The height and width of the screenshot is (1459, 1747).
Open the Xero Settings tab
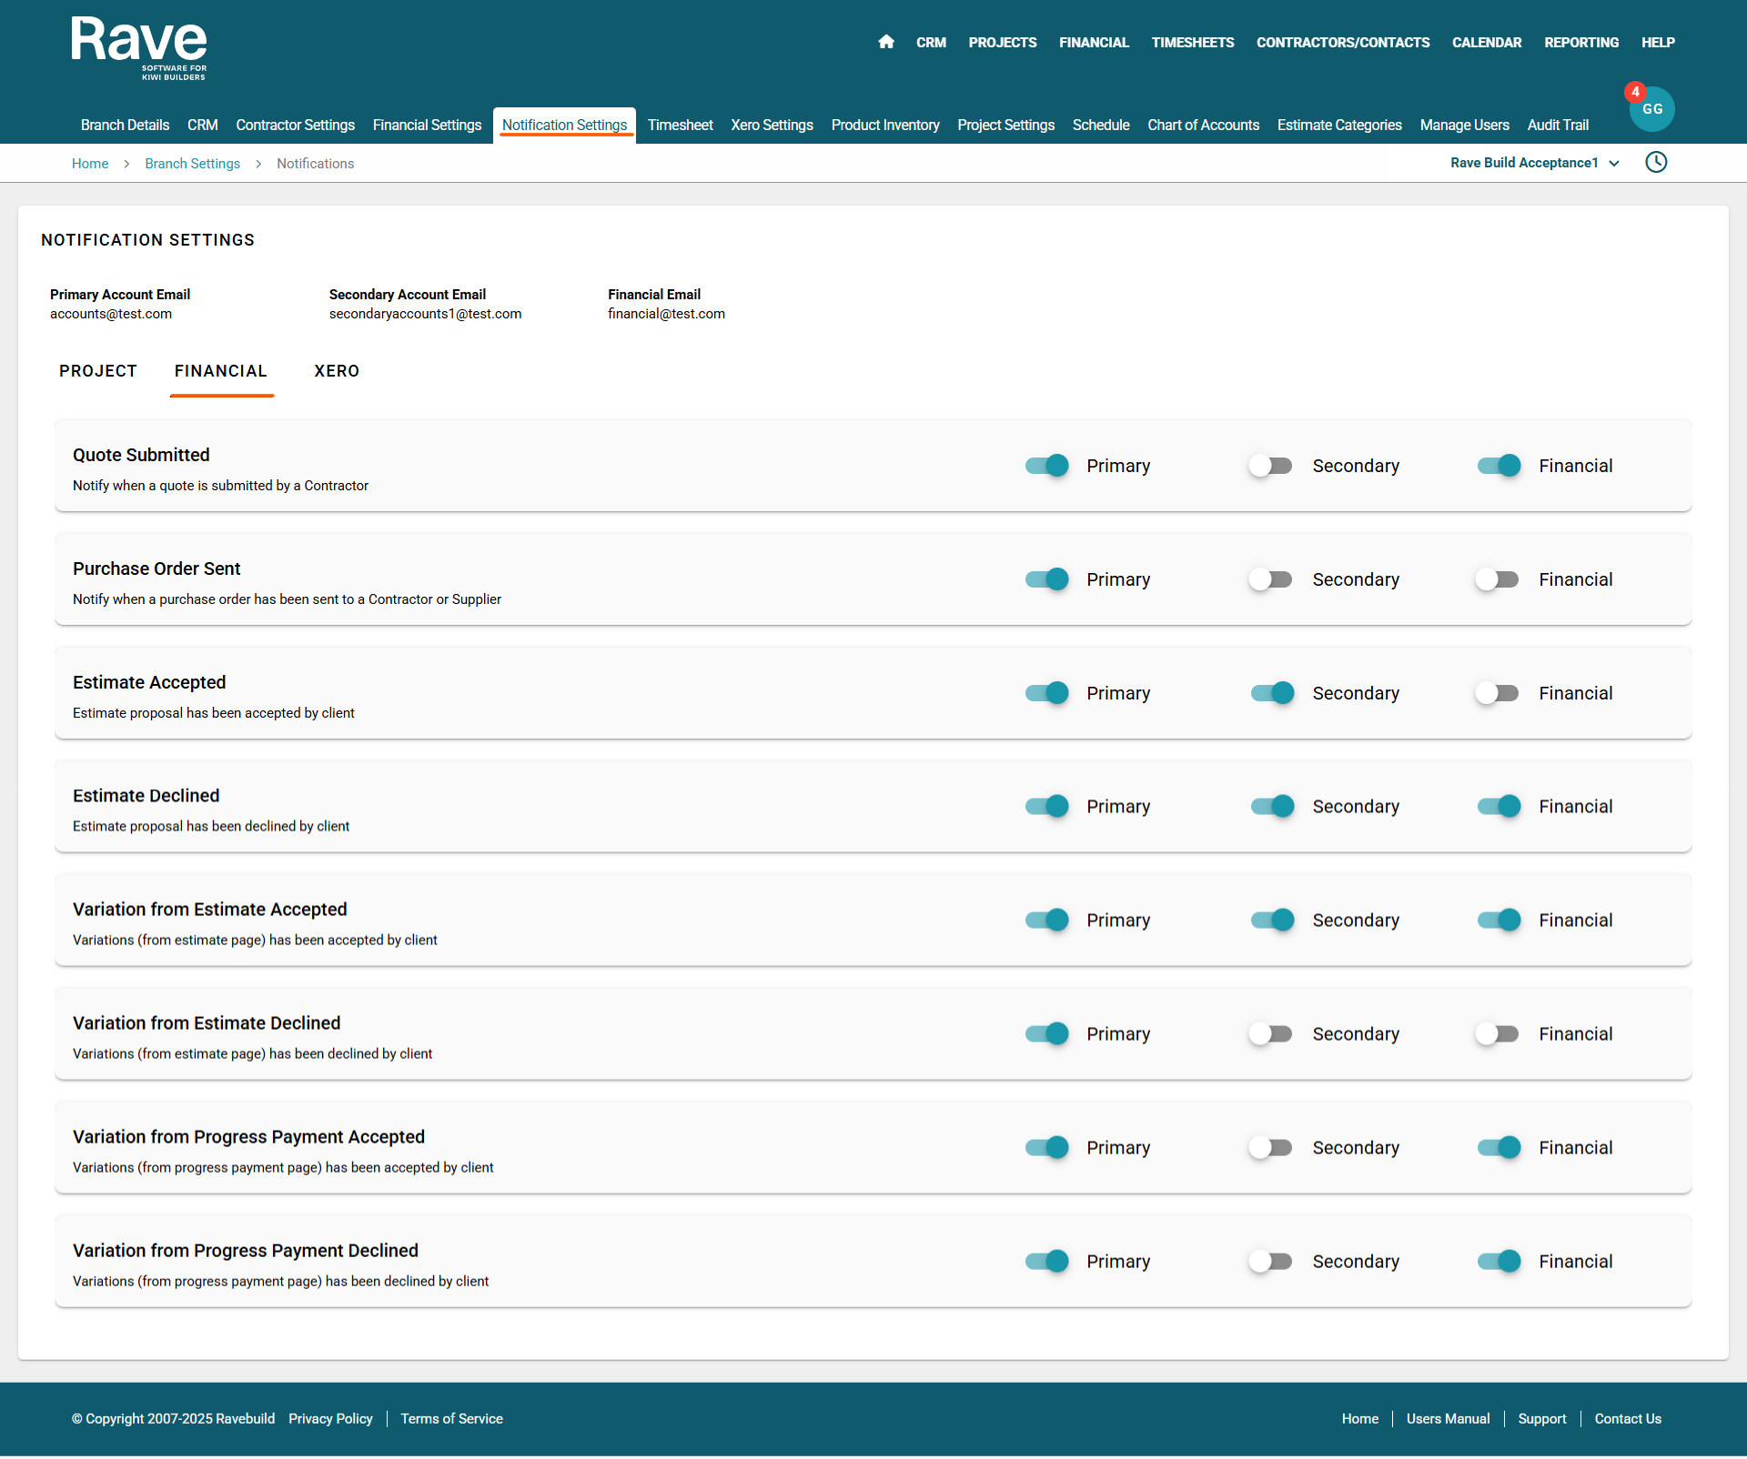(772, 126)
